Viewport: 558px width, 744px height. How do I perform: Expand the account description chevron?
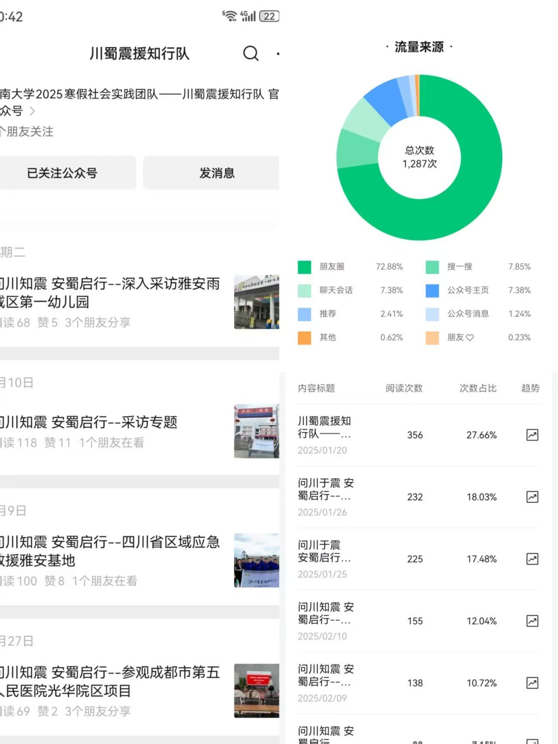[x=32, y=111]
